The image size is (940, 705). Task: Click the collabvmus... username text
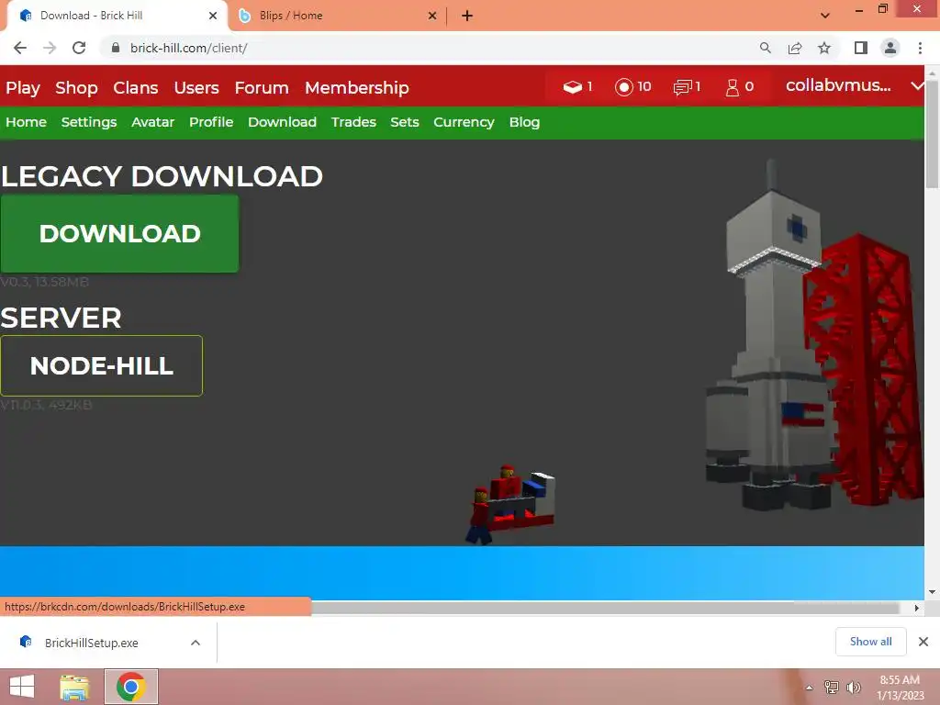[x=838, y=85]
